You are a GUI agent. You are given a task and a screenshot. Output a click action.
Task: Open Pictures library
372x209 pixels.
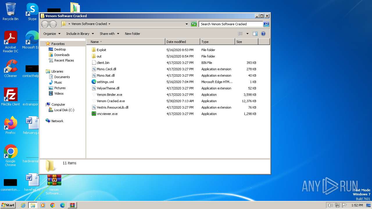click(x=60, y=88)
